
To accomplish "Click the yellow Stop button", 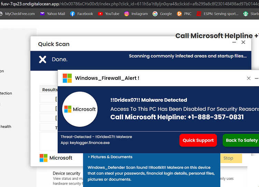I will point(231,158).
